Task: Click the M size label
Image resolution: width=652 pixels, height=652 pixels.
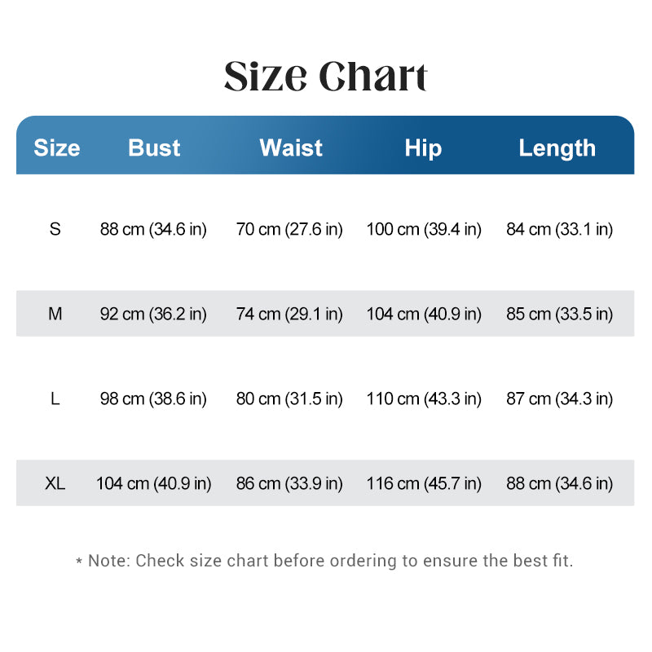Action: [55, 314]
